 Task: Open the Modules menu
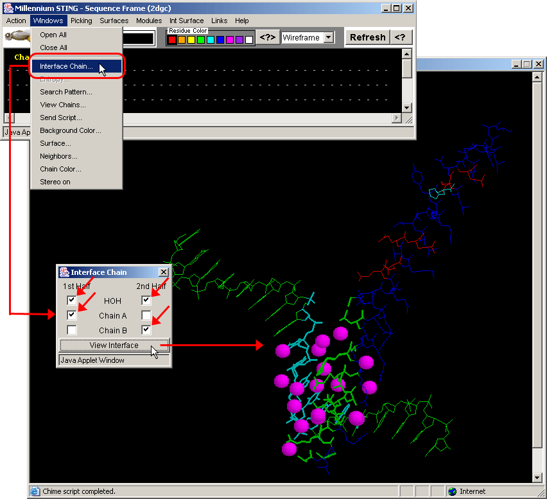click(x=149, y=21)
